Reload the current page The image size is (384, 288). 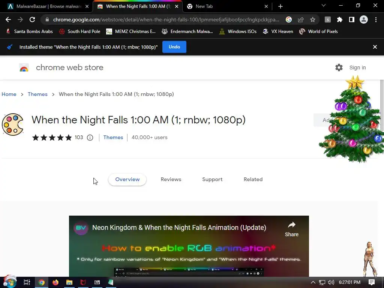(x=32, y=19)
